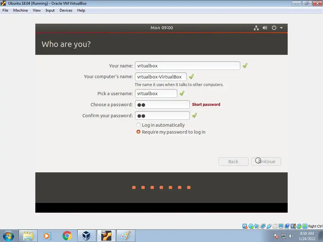The height and width of the screenshot is (242, 323).
Task: Open Windows Explorer from the taskbar
Action: click(28, 236)
